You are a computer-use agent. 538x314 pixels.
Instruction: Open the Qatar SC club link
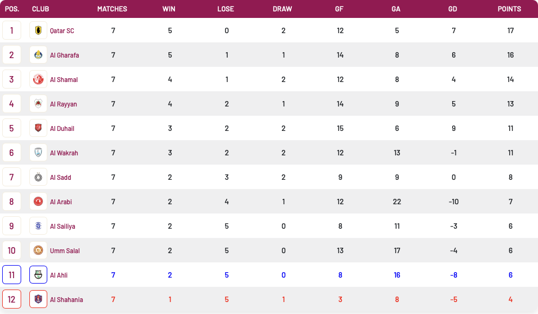point(62,30)
